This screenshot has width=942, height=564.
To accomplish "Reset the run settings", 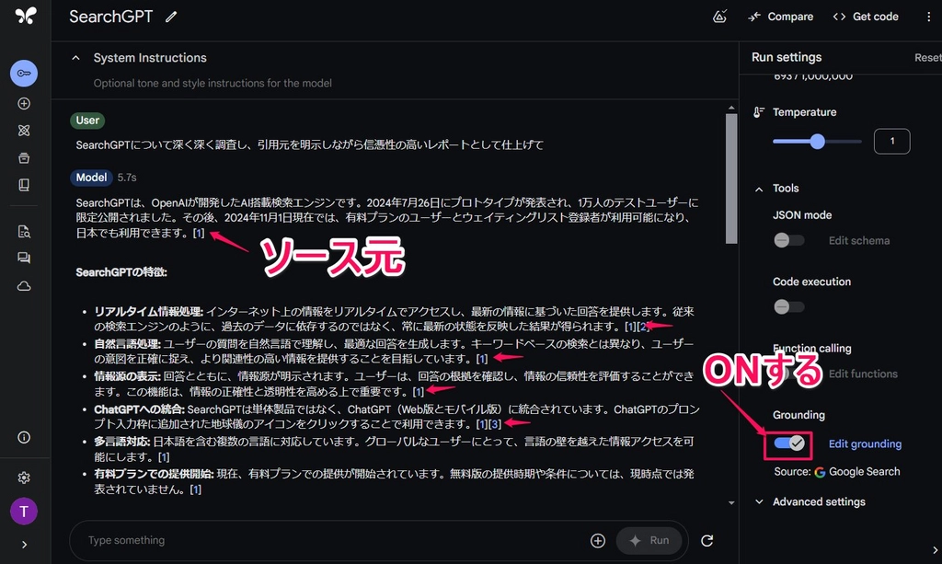I will click(927, 58).
